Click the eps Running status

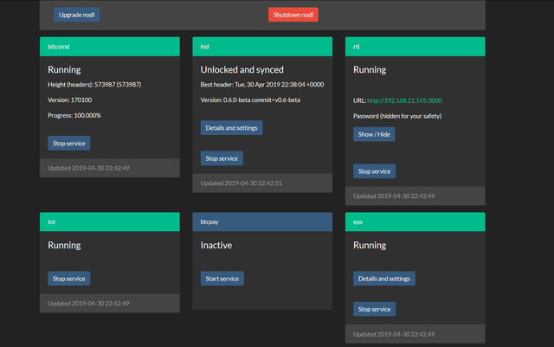(370, 245)
